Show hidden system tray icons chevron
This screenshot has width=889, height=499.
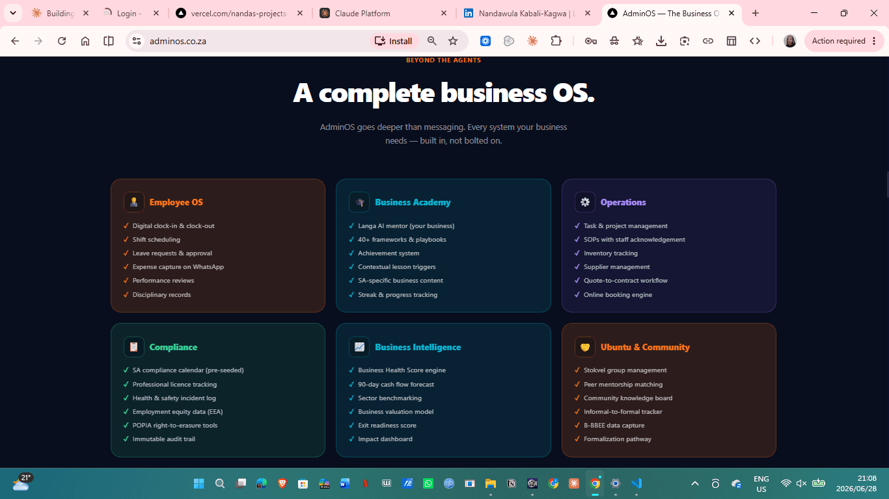click(x=695, y=483)
